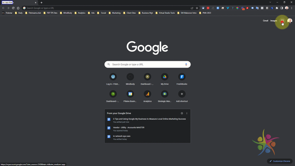Open the Ads bookmarks folder
The height and width of the screenshot is (166, 295).
click(x=91, y=13)
